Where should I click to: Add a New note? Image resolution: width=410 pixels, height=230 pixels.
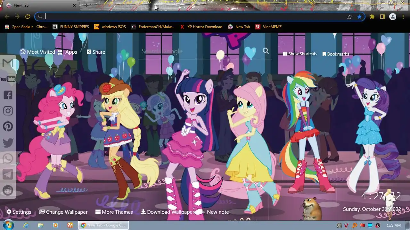[x=215, y=212]
